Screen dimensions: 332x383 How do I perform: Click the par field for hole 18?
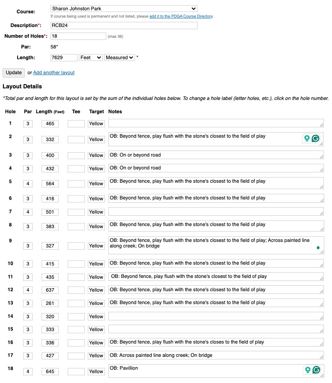pos(28,371)
